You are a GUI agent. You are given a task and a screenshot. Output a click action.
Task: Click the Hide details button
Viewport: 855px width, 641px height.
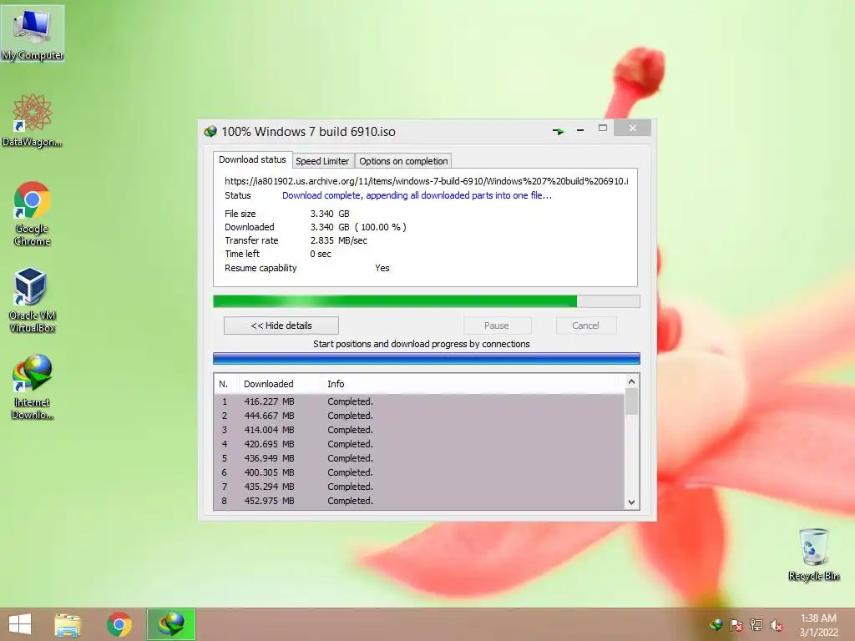[281, 326]
